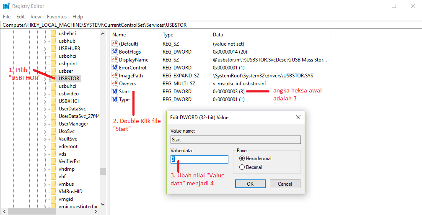Screen dimensions: 422x215
Task: Click the UserManager folder icon
Action: pos(53,124)
